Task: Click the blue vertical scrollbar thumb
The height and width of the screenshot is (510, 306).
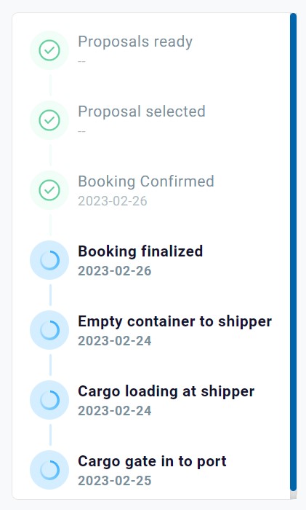Action: [294, 252]
